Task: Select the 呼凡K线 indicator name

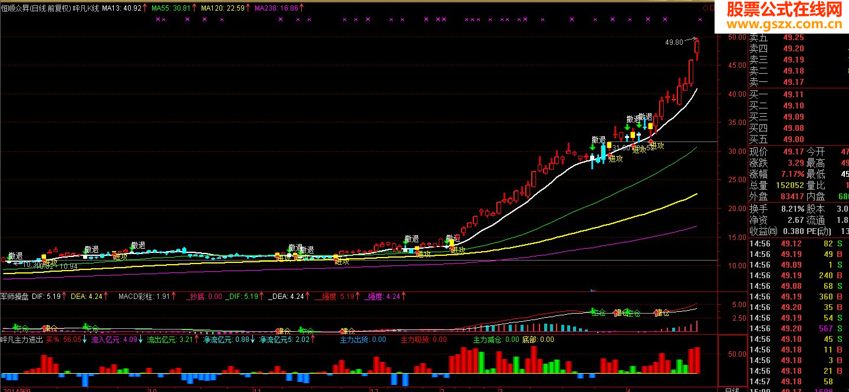Action: click(x=85, y=8)
